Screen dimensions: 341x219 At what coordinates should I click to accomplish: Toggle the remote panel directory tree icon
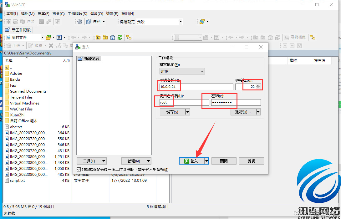313,38
